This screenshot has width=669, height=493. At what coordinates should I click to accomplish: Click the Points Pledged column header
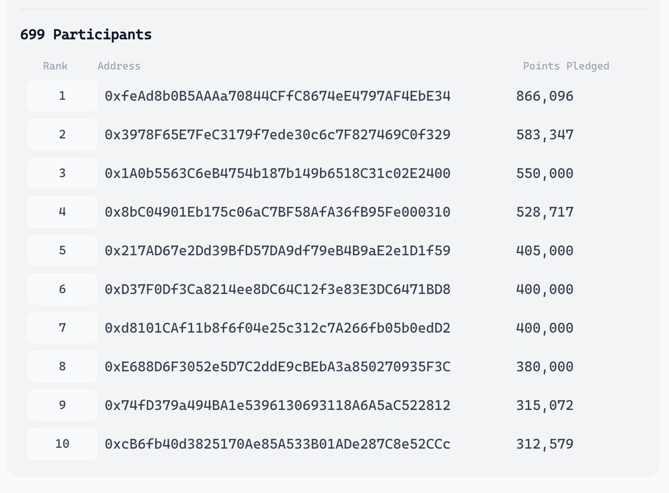click(566, 66)
